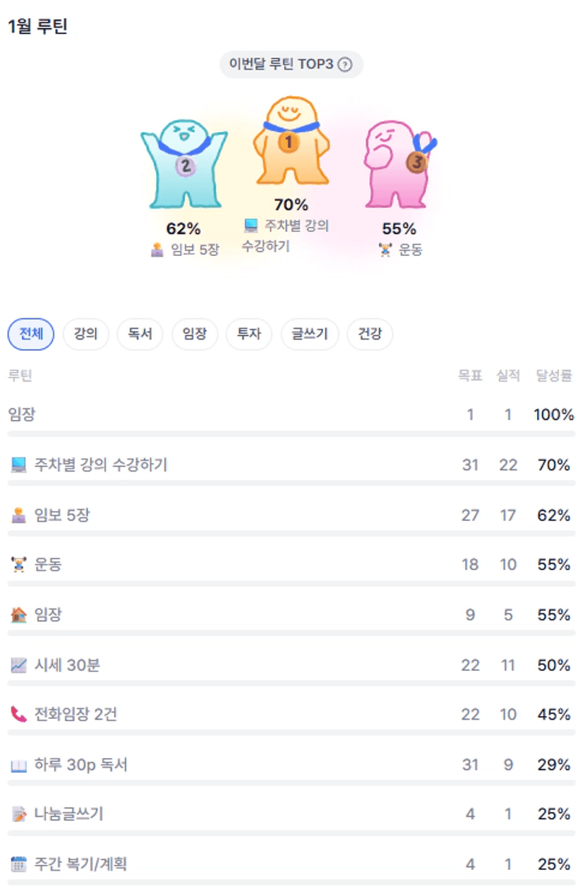Click the 임보 5장 routine in the list
Image resolution: width=586 pixels, height=892 pixels.
click(x=62, y=515)
